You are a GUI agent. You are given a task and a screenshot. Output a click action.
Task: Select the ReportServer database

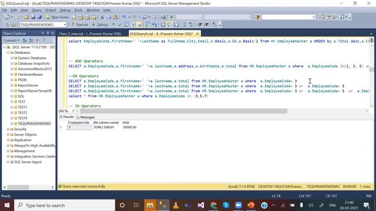[x=28, y=86]
